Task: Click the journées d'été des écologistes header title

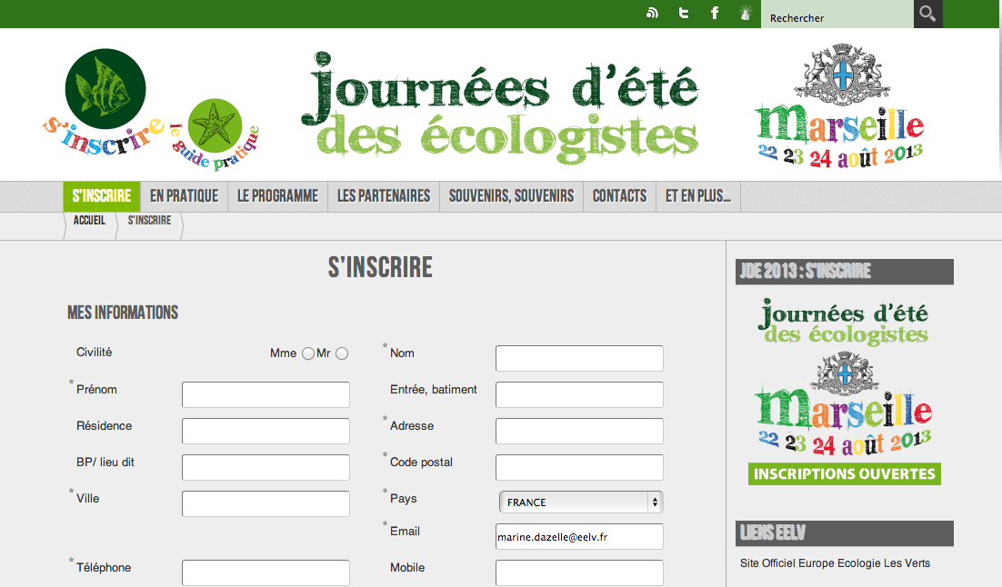Action: 500,106
